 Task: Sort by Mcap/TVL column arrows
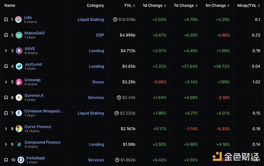259,6
